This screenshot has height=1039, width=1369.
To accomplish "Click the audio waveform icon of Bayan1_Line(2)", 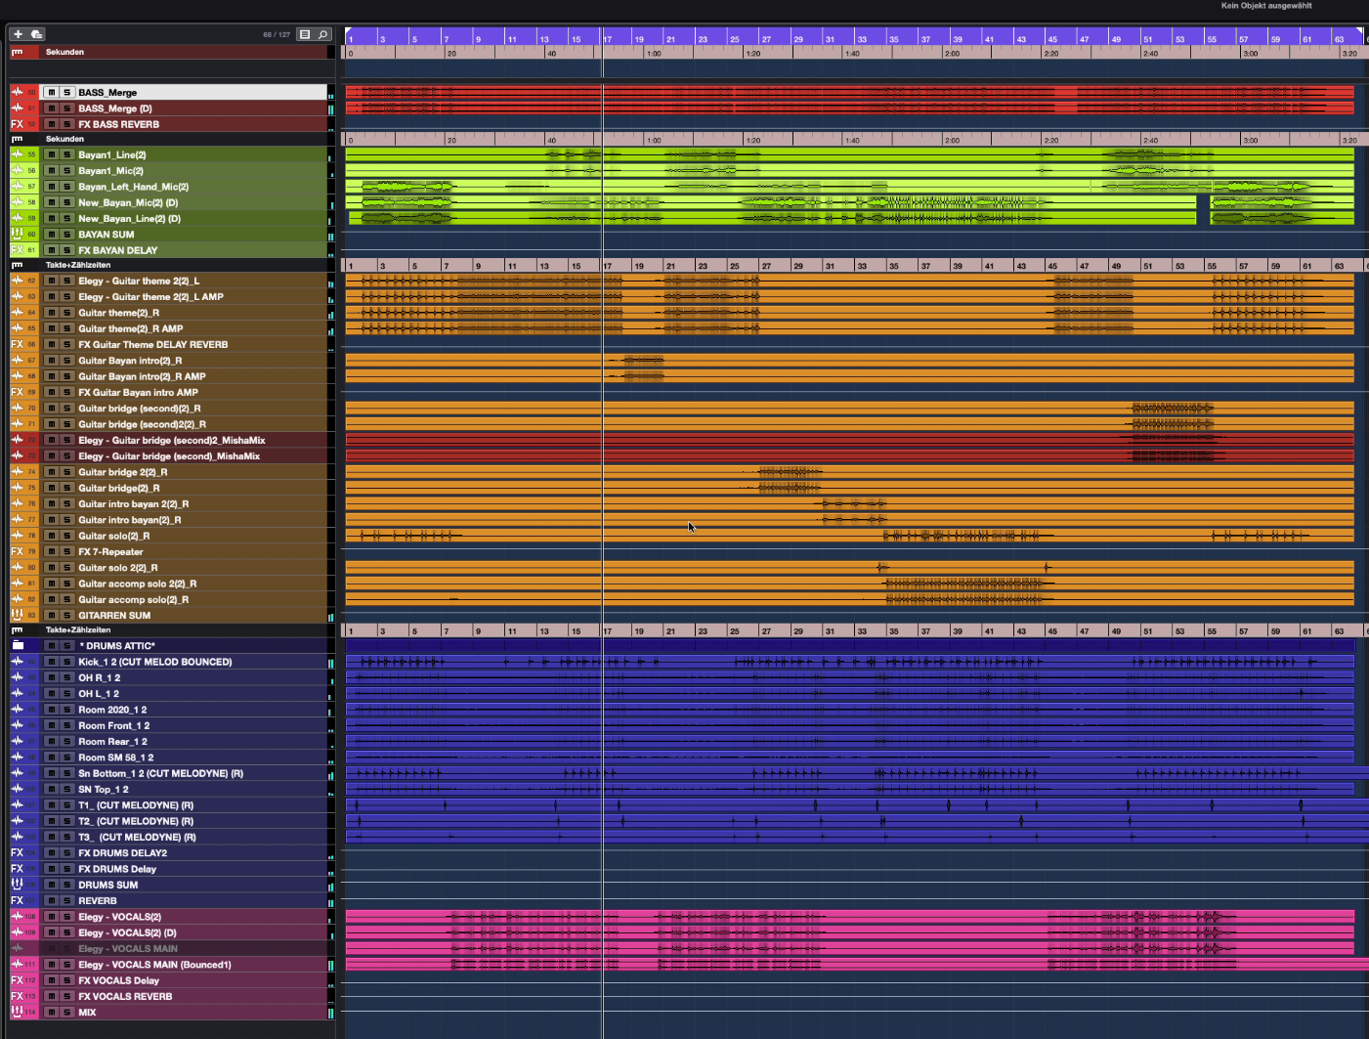I will tap(17, 154).
